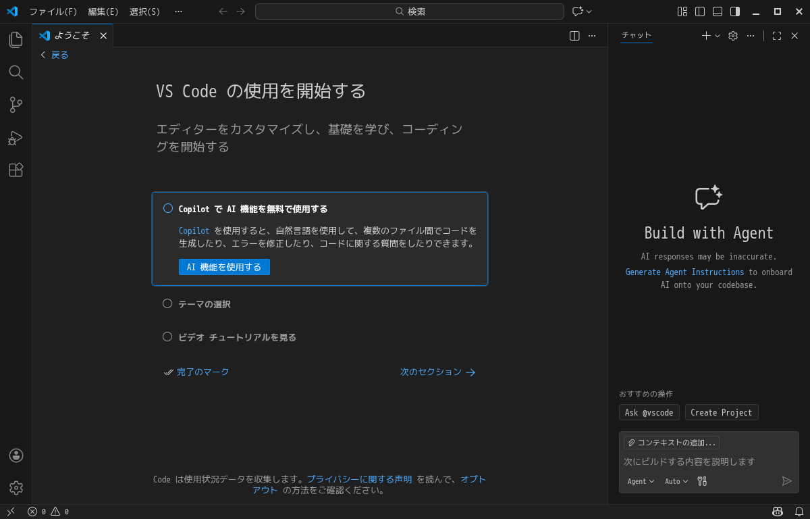Click the ビデオ チュートリアルを見る step title
This screenshot has height=519, width=810.
pos(237,337)
